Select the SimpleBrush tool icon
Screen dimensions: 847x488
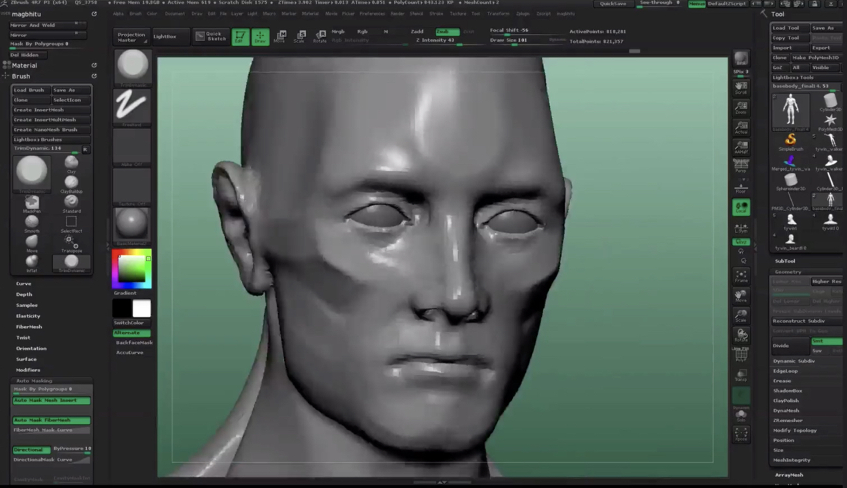[x=790, y=141]
